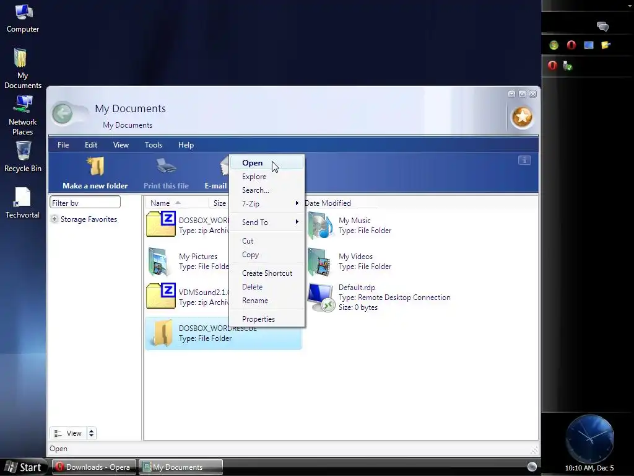
Task: Select the VDMSound2.1 zip archive icon
Action: click(161, 296)
